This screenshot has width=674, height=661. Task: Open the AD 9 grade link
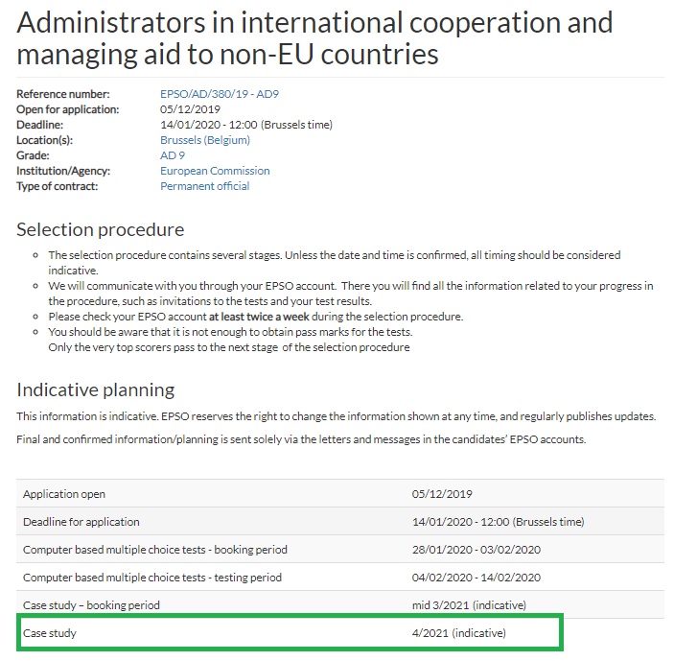point(173,155)
